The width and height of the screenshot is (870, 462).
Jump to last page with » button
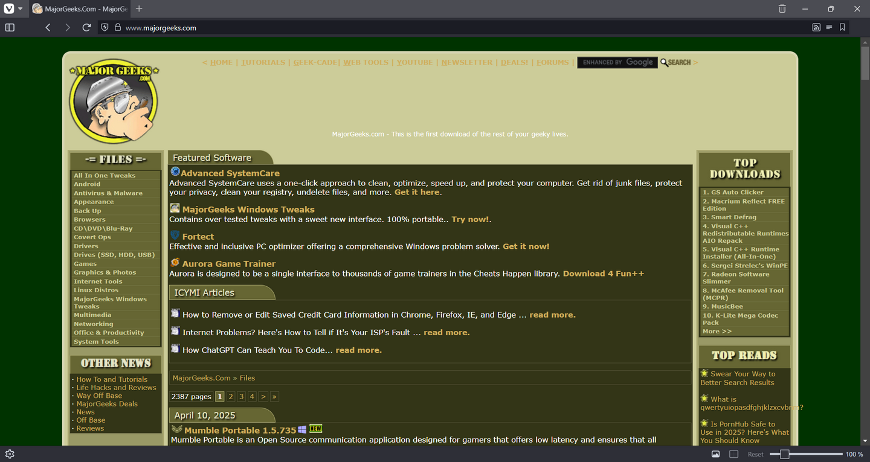274,397
